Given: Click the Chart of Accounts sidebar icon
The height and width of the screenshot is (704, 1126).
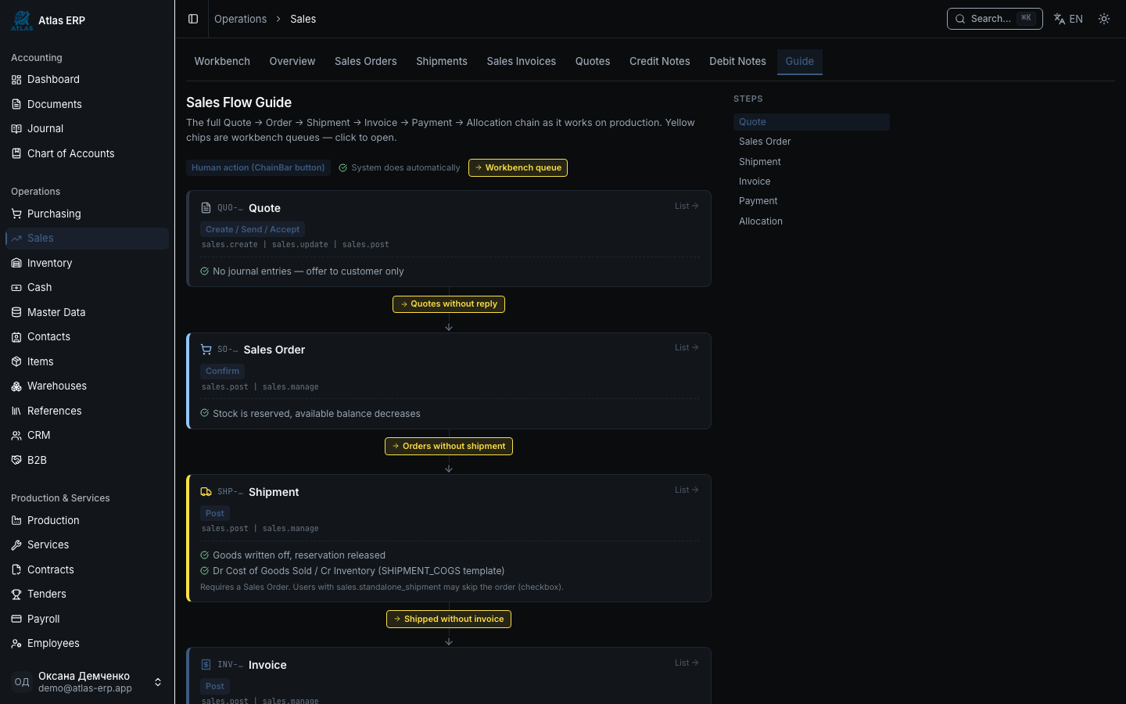Looking at the screenshot, I should 16,153.
